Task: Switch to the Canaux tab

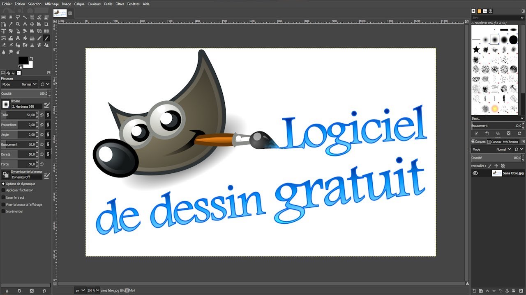Action: pyautogui.click(x=494, y=142)
